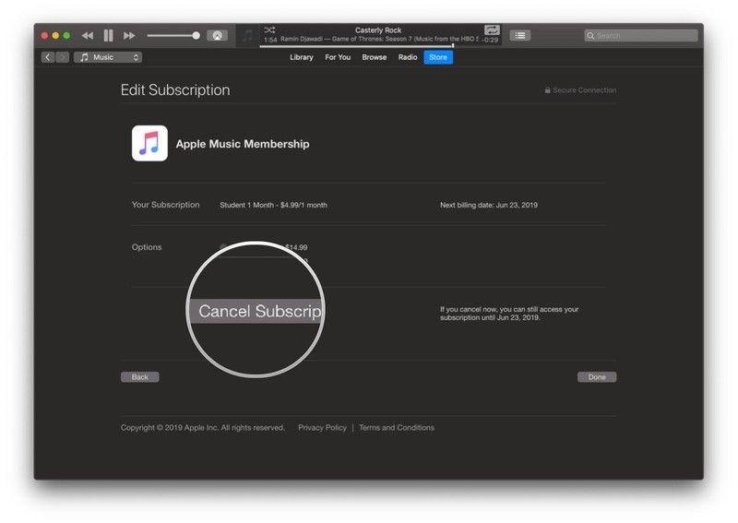Pause the currently playing song
Viewport: 738px width, 523px height.
[x=108, y=35]
